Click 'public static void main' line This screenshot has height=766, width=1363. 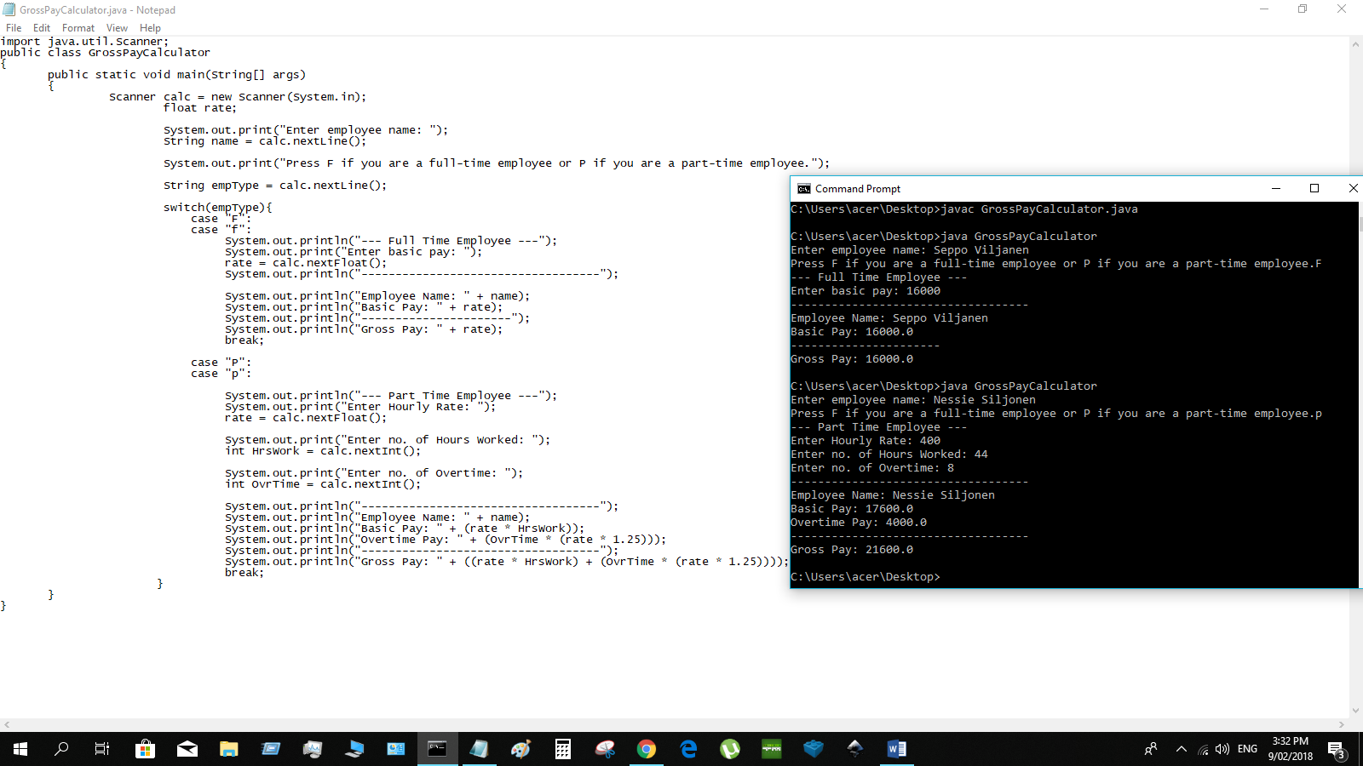pos(176,75)
